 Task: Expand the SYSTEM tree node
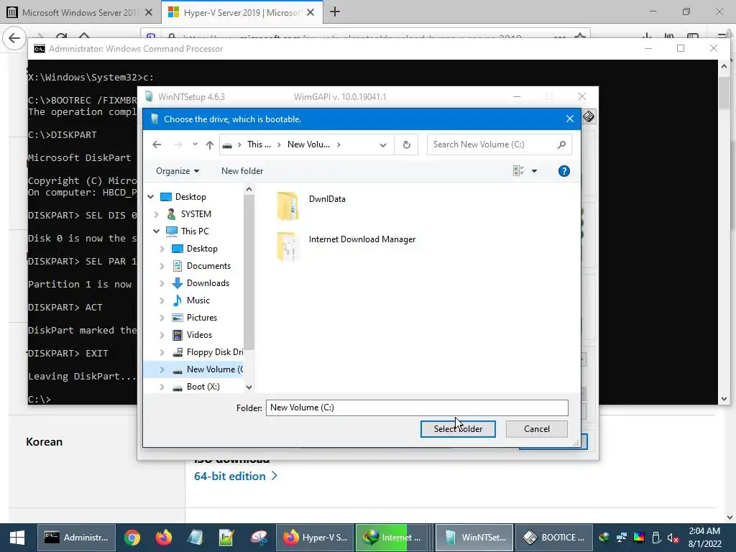156,214
